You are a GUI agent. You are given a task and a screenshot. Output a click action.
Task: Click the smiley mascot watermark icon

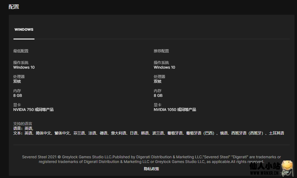point(287,168)
